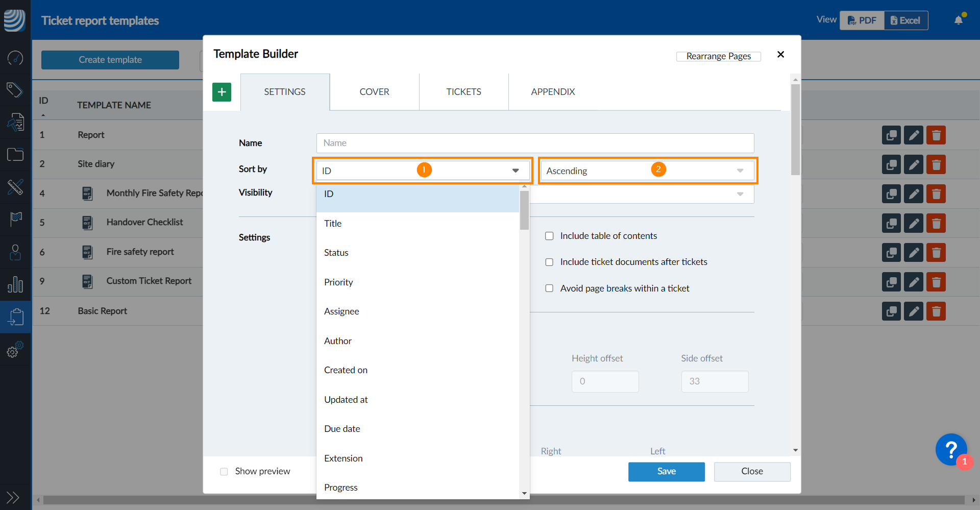The width and height of the screenshot is (980, 510).
Task: Select Priority from the Sort by list
Action: (338, 282)
